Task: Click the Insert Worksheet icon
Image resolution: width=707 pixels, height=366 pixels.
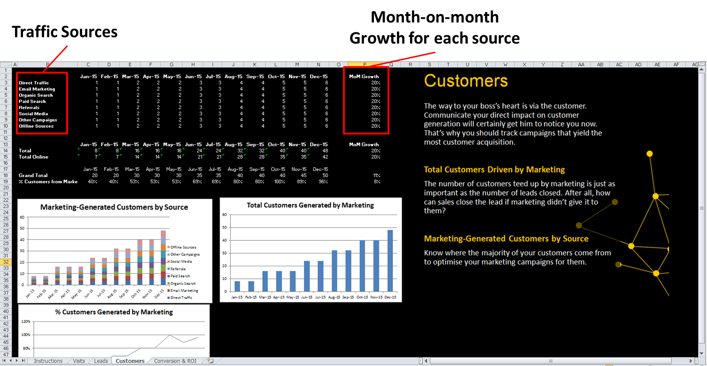Action: pos(211,361)
